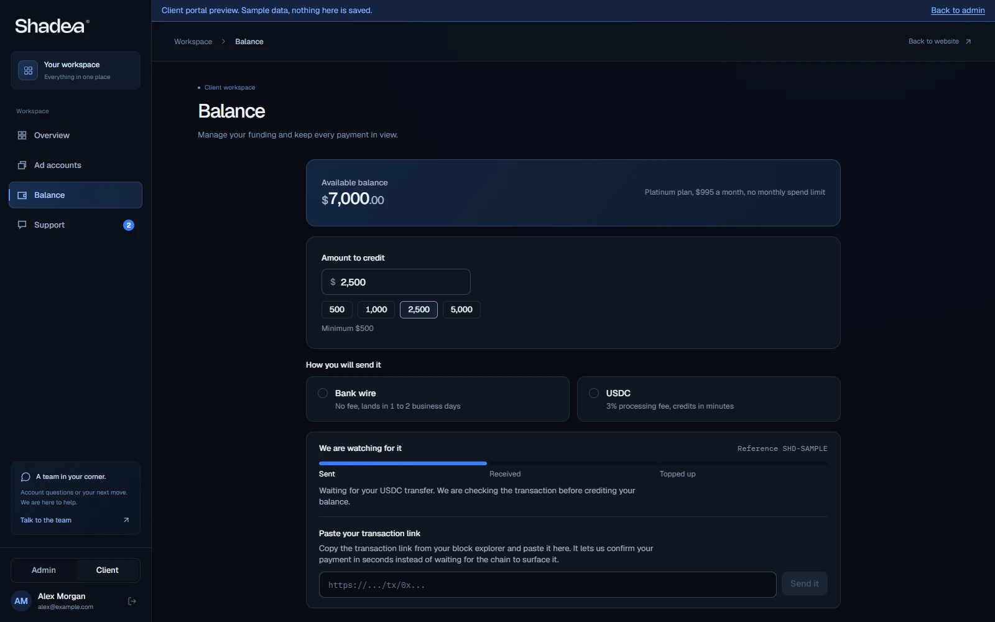This screenshot has height=622, width=995.
Task: Click the Support unread badge showing 2
Action: click(129, 225)
